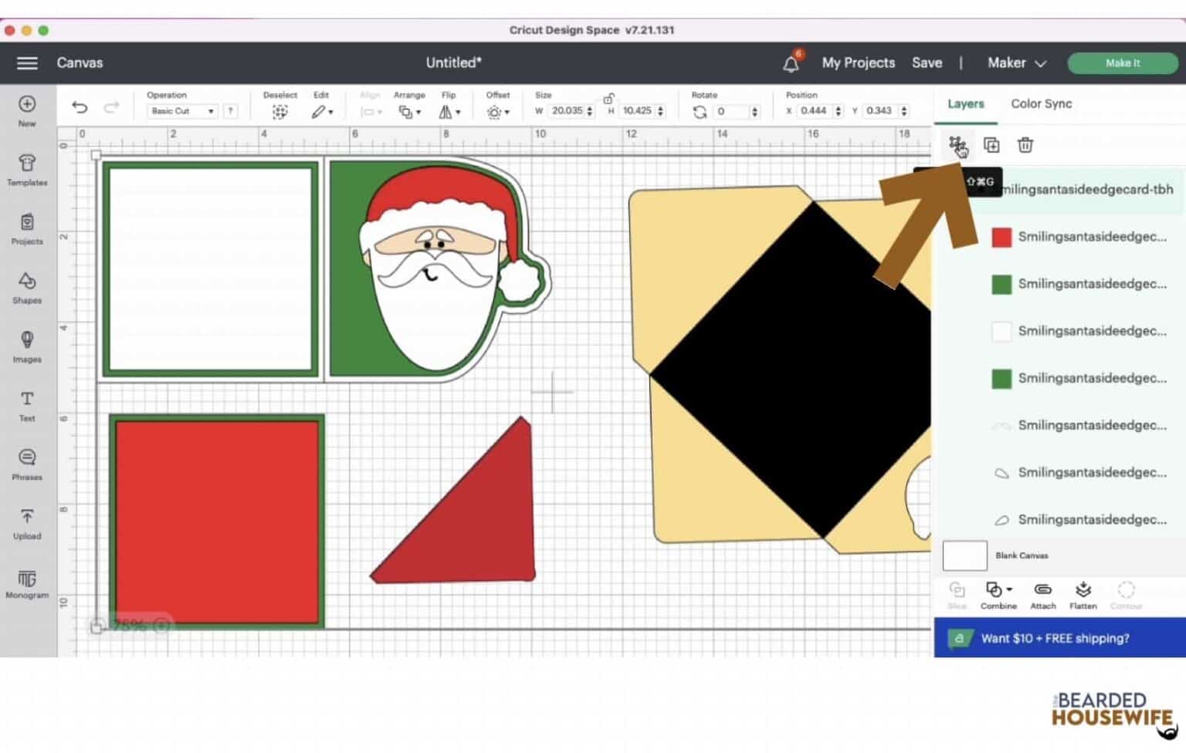This screenshot has height=753, width=1186.
Task: Select the Shapes tool in left sidebar
Action: pyautogui.click(x=27, y=286)
